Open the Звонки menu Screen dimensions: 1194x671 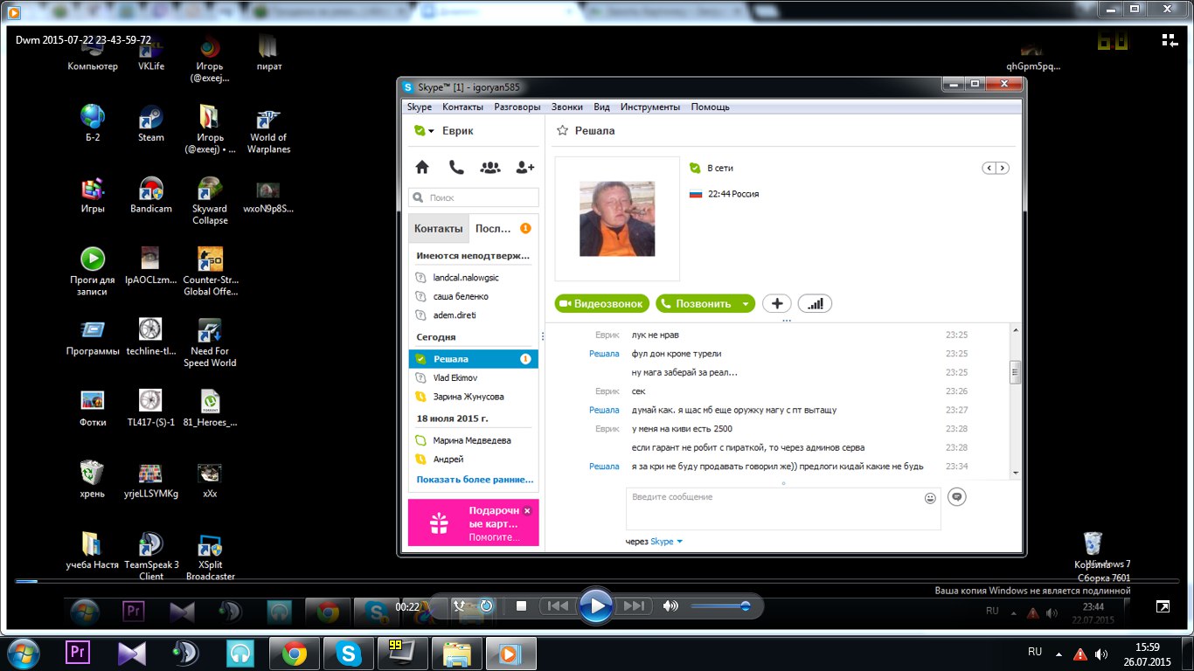coord(566,107)
